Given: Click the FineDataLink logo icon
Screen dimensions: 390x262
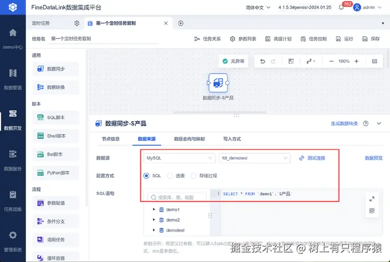Looking at the screenshot, I should tap(12, 7).
